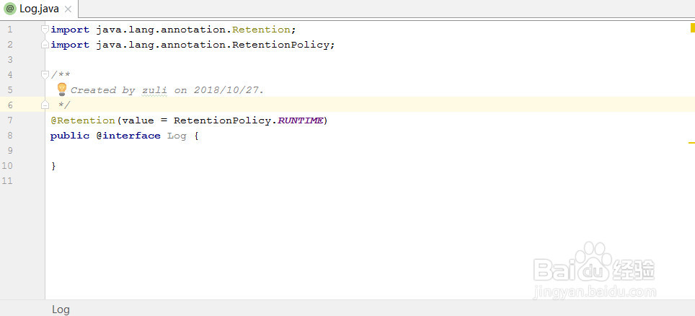Screen dimensions: 695x316
Task: Click the fold end marker on line 6
Action: [x=45, y=105]
